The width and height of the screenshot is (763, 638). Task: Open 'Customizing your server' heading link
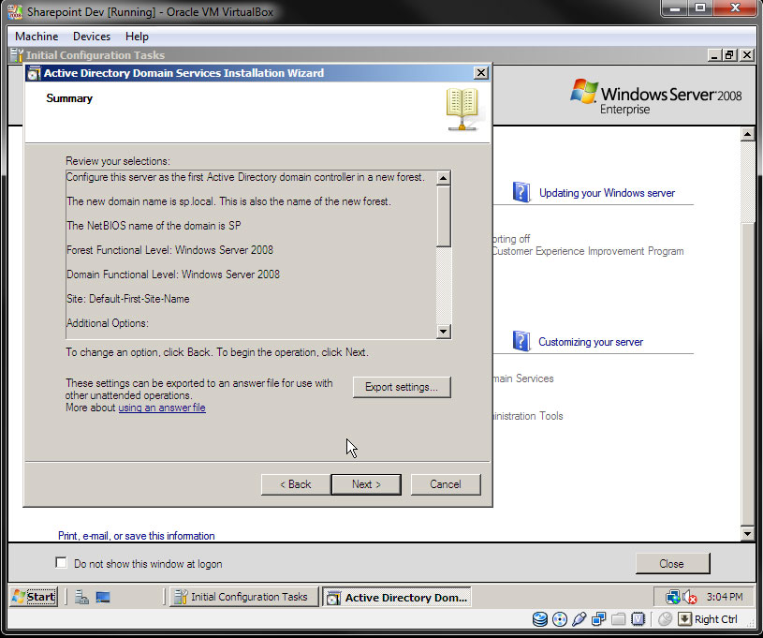point(590,342)
